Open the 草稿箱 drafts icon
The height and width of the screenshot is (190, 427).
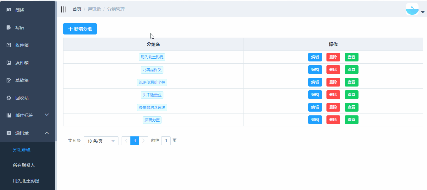(9, 80)
